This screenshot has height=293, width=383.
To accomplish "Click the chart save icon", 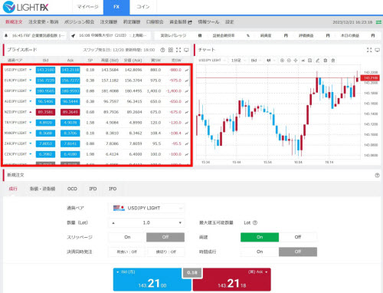I will tap(310, 61).
